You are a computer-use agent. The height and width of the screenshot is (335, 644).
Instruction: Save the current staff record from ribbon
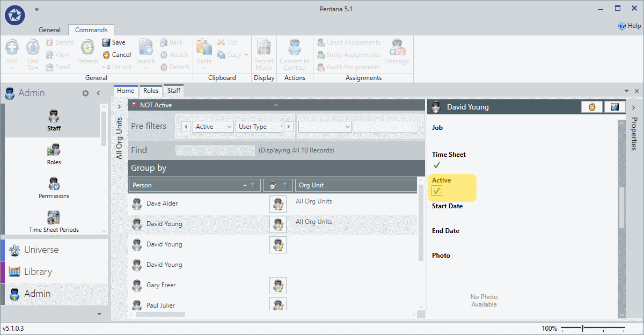click(x=113, y=42)
